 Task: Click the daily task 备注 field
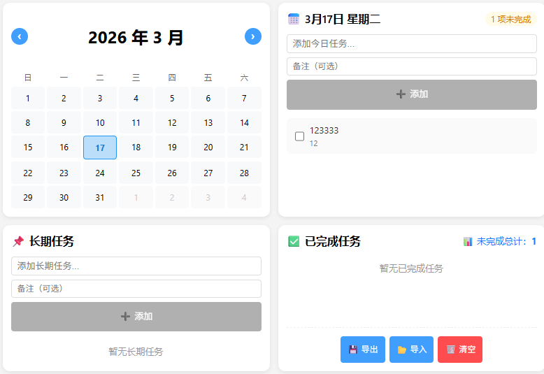411,66
